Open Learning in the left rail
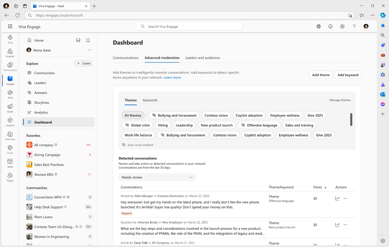Screen dimensions: 389x247 (10, 136)
